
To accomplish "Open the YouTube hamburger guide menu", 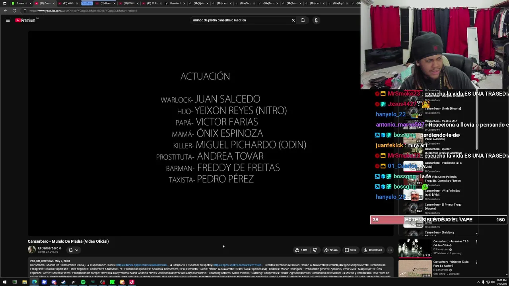I will pos(8,20).
